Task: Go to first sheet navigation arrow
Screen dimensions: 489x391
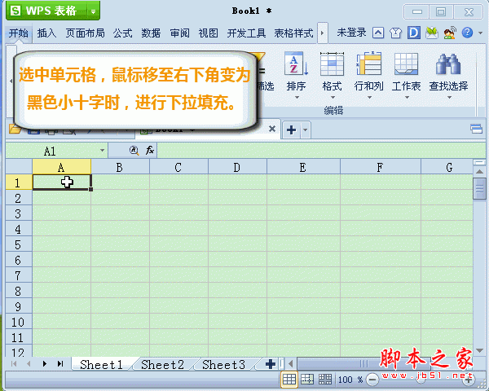Action: pyautogui.click(x=14, y=363)
